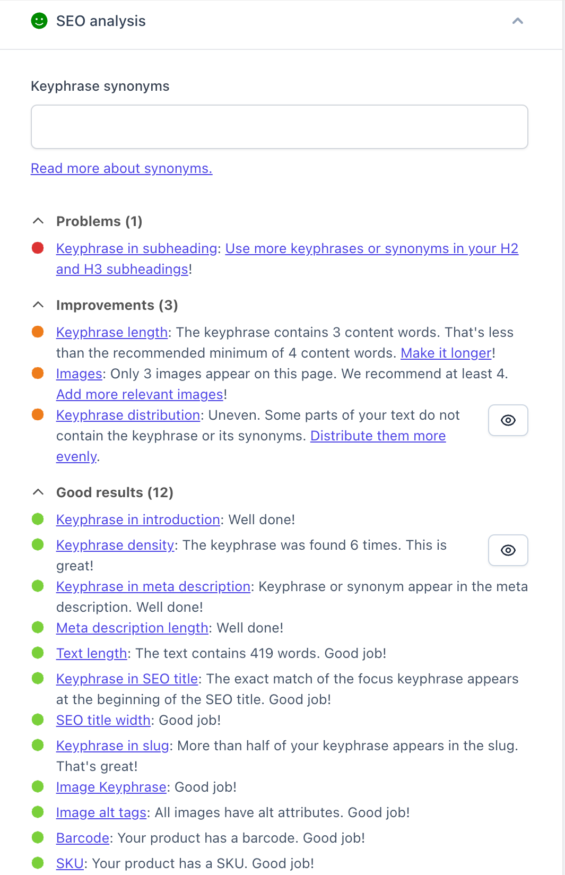
Task: Collapse the SEO analysis panel chevron
Action: [x=517, y=21]
